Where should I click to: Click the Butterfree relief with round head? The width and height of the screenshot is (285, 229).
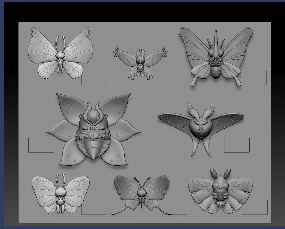pos(60,194)
